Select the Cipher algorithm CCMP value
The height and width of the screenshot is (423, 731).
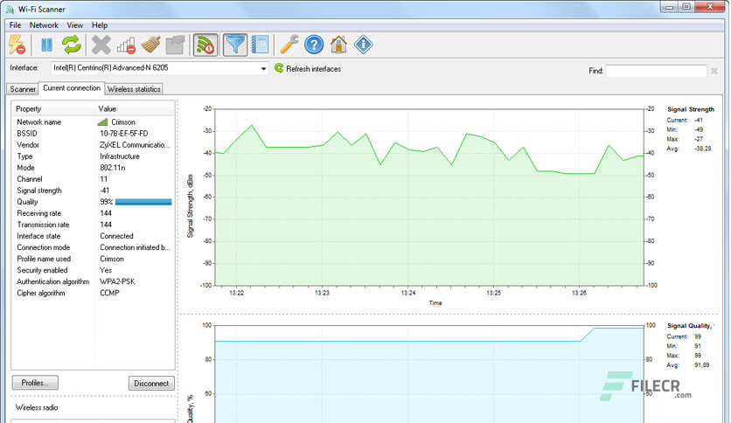[x=109, y=293]
